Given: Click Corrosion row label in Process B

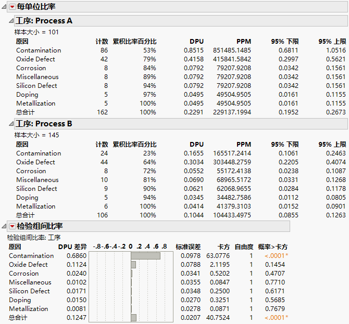Looking at the screenshot, I should click(31, 171).
